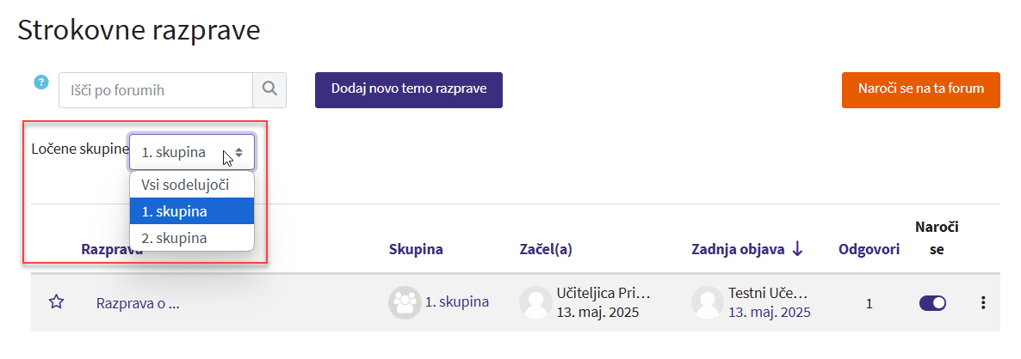The width and height of the screenshot is (1021, 359).
Task: Toggle the discussion subscription switch
Action: pyautogui.click(x=932, y=302)
